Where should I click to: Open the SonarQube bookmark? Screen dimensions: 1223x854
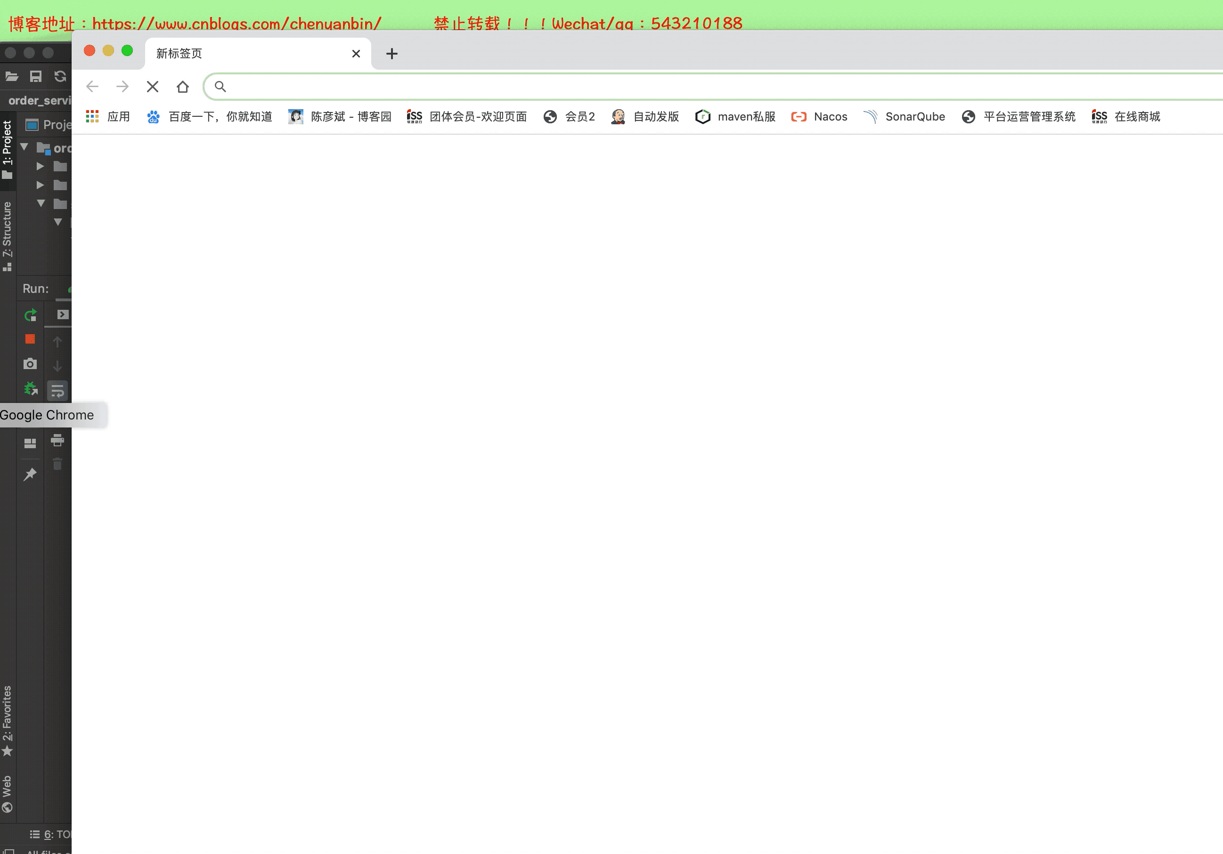pos(905,117)
